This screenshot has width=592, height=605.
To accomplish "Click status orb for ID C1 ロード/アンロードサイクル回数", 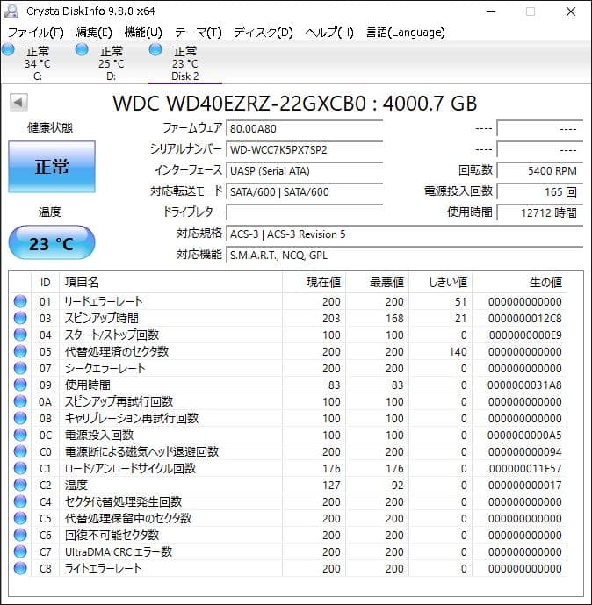I will [20, 468].
